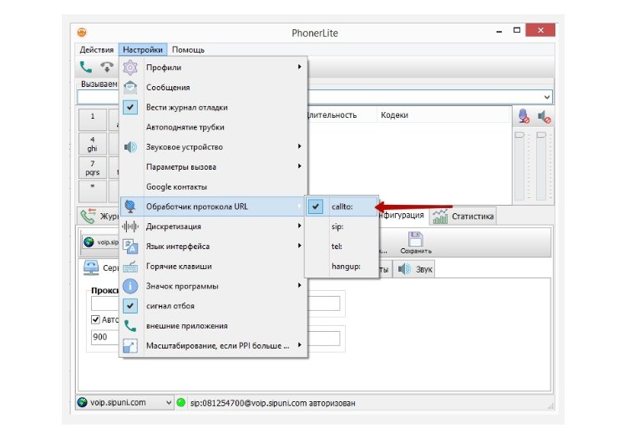The height and width of the screenshot is (438, 618).
Task: Open внешние приложения phone icon entry
Action: point(186,325)
